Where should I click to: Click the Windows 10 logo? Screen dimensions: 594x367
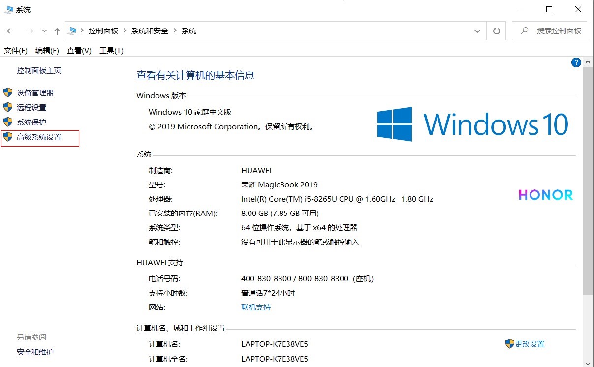[x=472, y=124]
